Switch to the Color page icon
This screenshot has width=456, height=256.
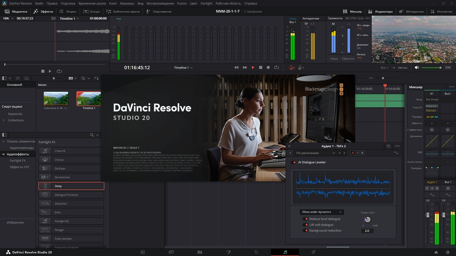pos(256,252)
